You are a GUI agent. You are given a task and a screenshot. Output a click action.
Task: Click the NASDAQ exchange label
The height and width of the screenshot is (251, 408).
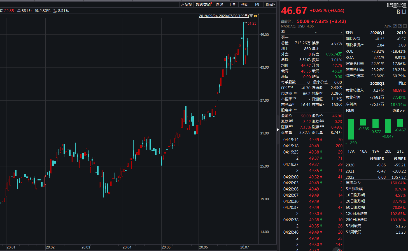coord(288,26)
